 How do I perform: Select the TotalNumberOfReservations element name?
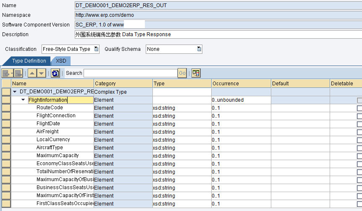click(65, 171)
